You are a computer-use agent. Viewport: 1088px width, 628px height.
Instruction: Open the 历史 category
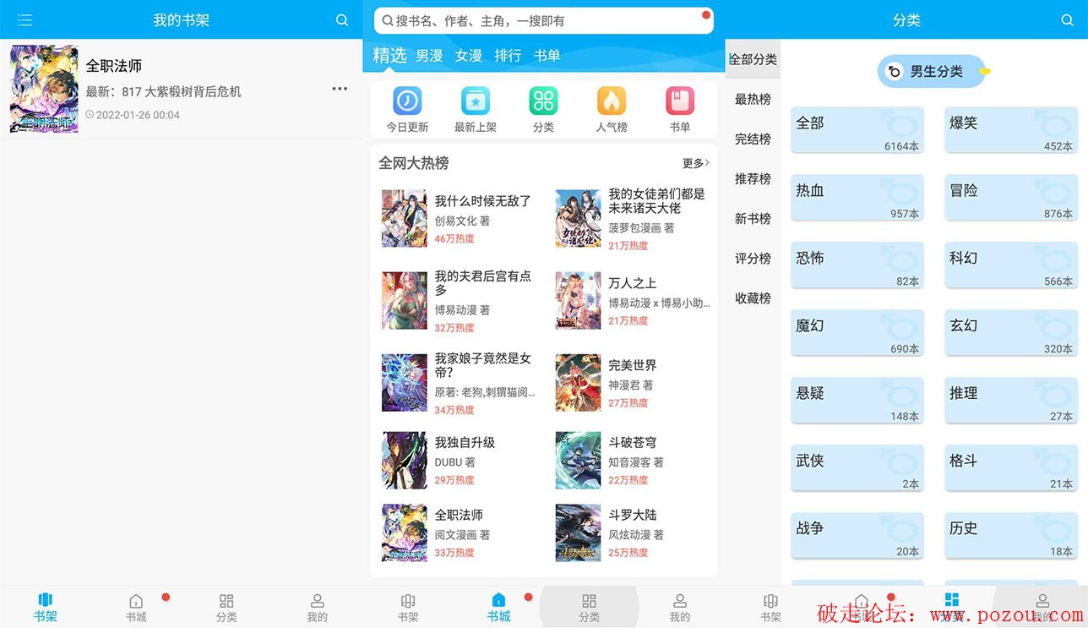(1011, 538)
